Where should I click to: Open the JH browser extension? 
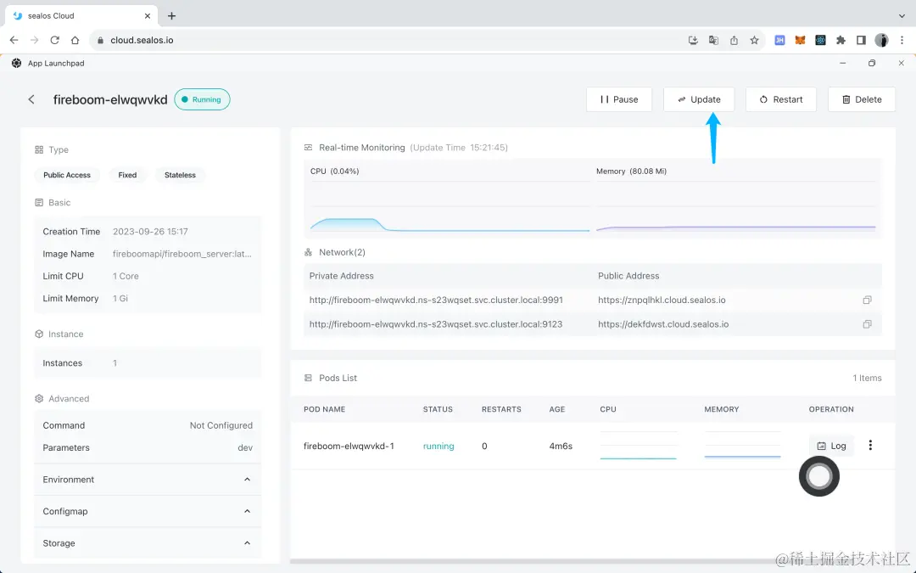[779, 41]
